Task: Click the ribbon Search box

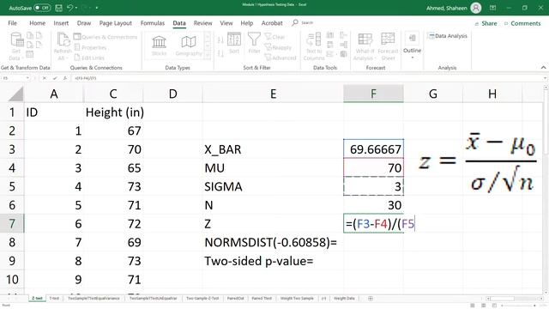Action: point(303,23)
